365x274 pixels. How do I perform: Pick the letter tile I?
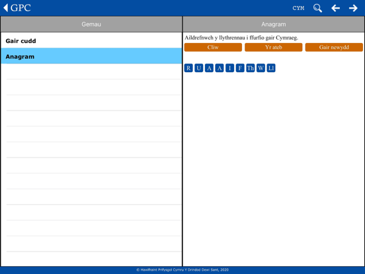click(229, 68)
